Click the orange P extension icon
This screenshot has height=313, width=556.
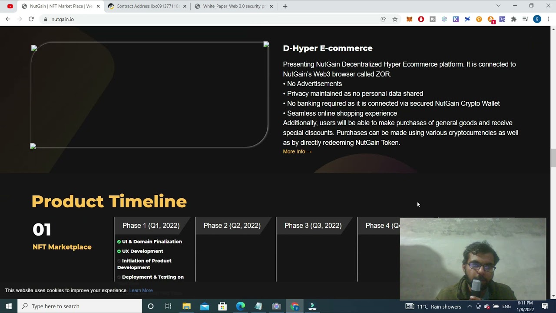pyautogui.click(x=479, y=19)
